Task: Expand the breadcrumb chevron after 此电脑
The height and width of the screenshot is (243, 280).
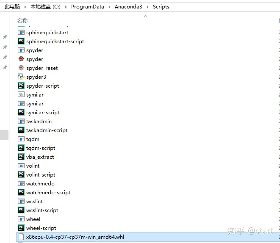Action: pyautogui.click(x=25, y=7)
